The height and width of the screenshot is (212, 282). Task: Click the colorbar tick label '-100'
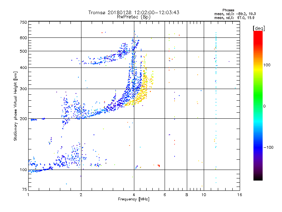point(269,147)
